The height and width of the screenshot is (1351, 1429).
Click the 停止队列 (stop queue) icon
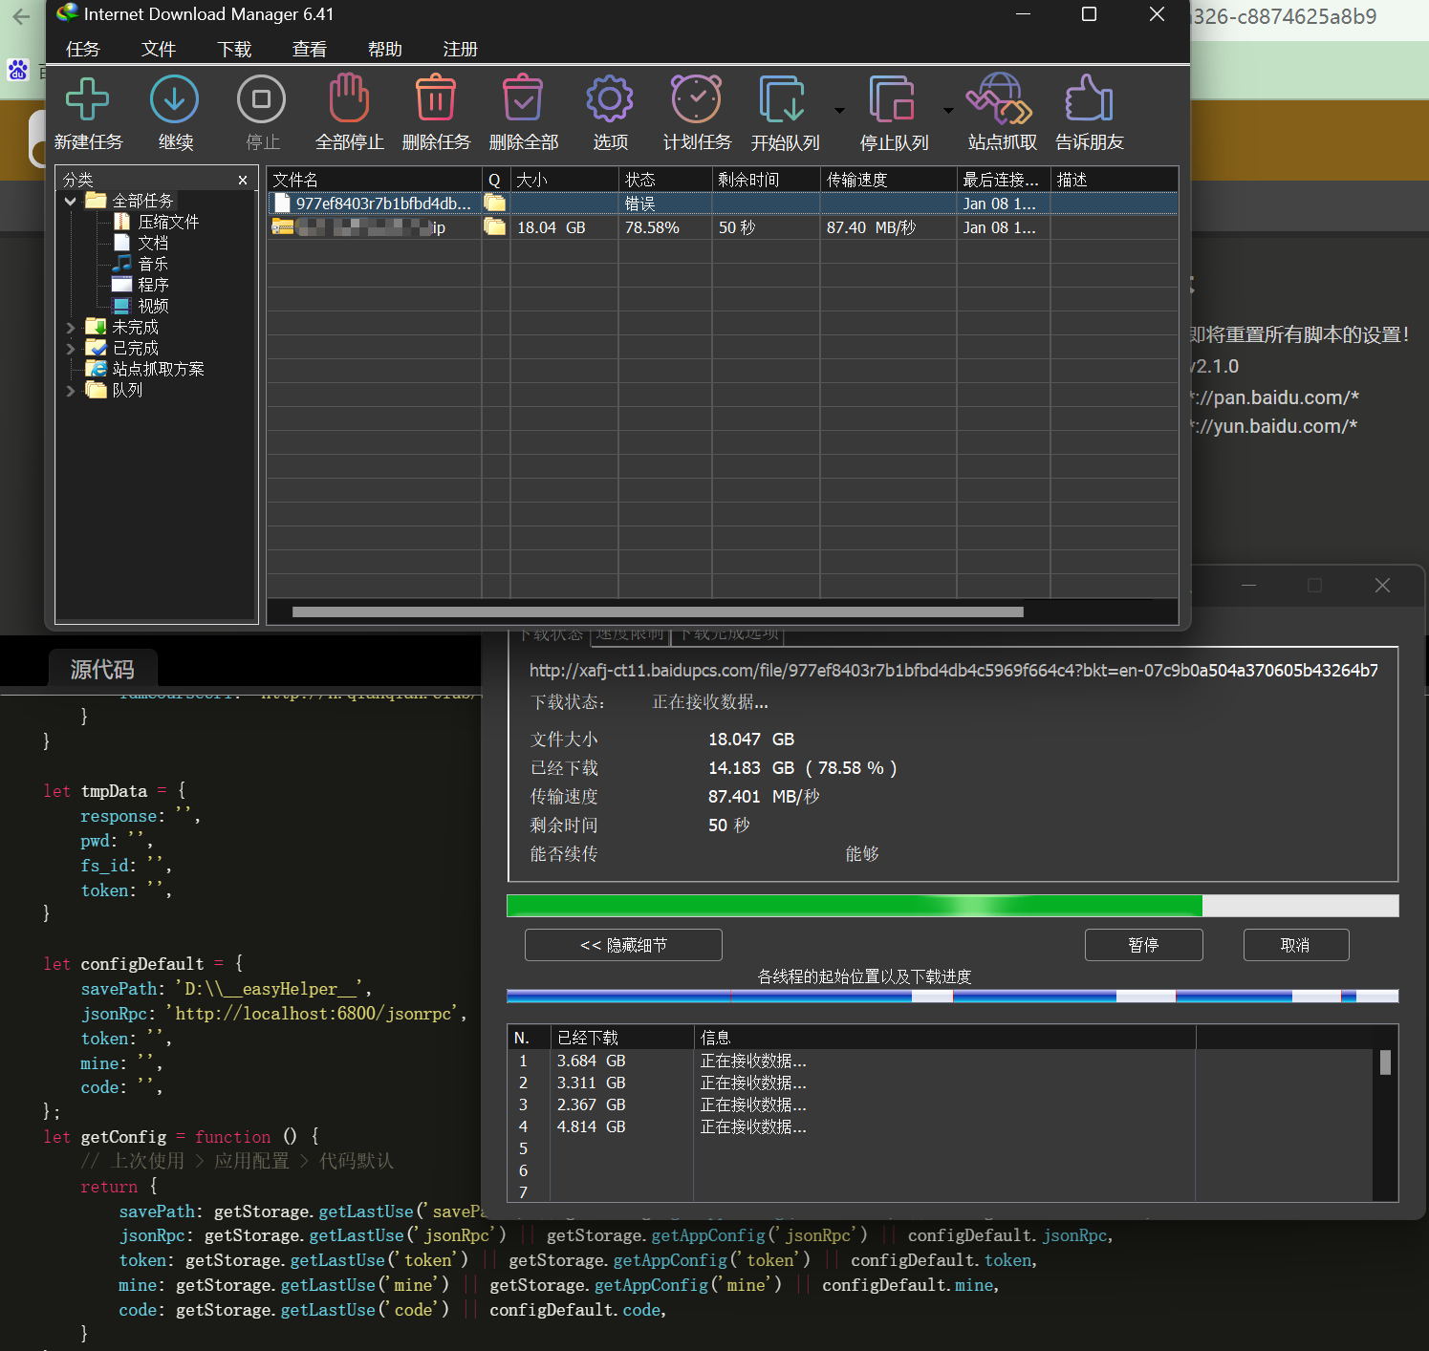tap(893, 99)
